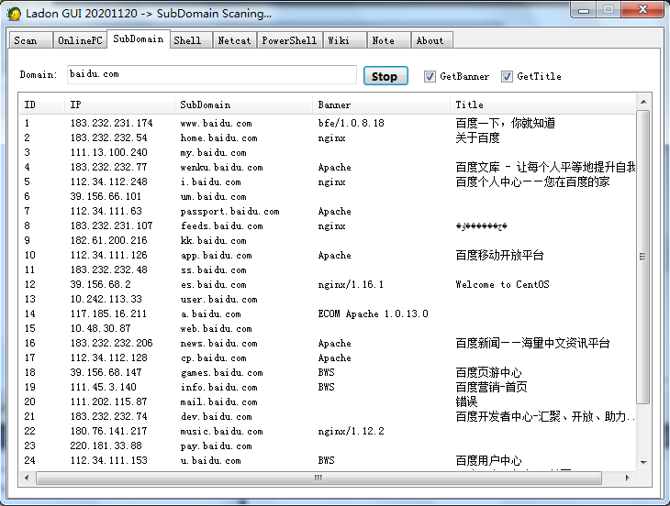Image resolution: width=670 pixels, height=506 pixels.
Task: Show the About tab
Action: click(x=431, y=40)
